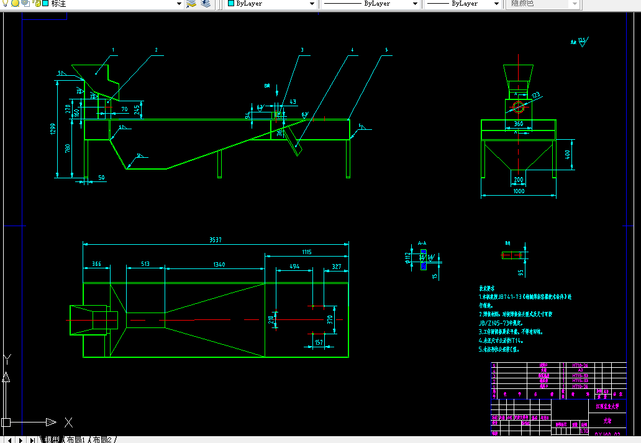Toggle the layer on/off lightbulb icon
Viewport: 641px width, 443px height.
point(6,3)
